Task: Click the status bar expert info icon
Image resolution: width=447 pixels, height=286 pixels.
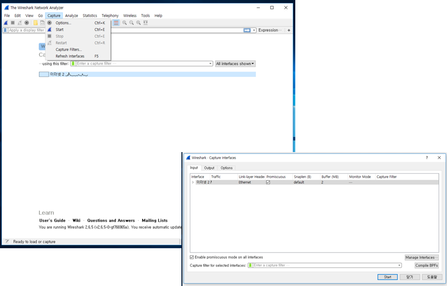Action: click(x=7, y=241)
